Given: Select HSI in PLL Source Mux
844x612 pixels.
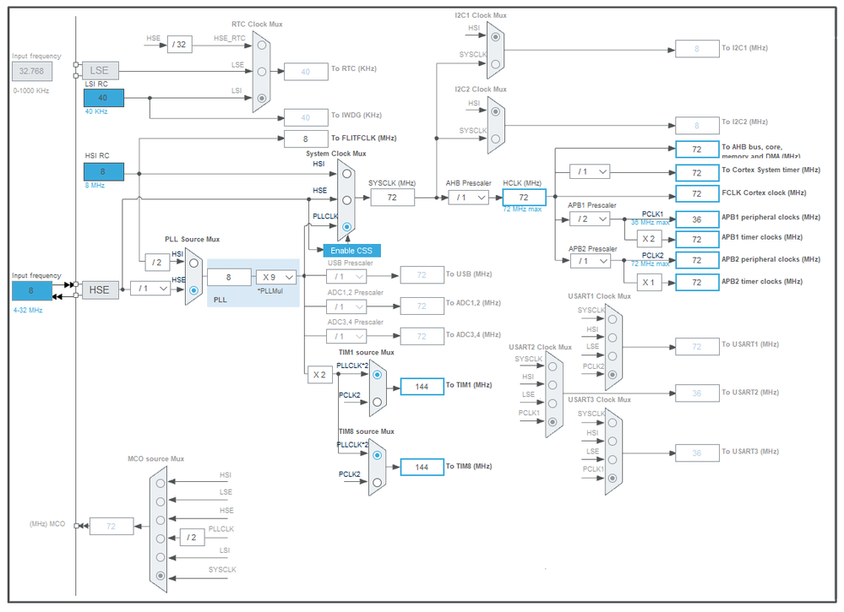Looking at the screenshot, I should tap(193, 263).
